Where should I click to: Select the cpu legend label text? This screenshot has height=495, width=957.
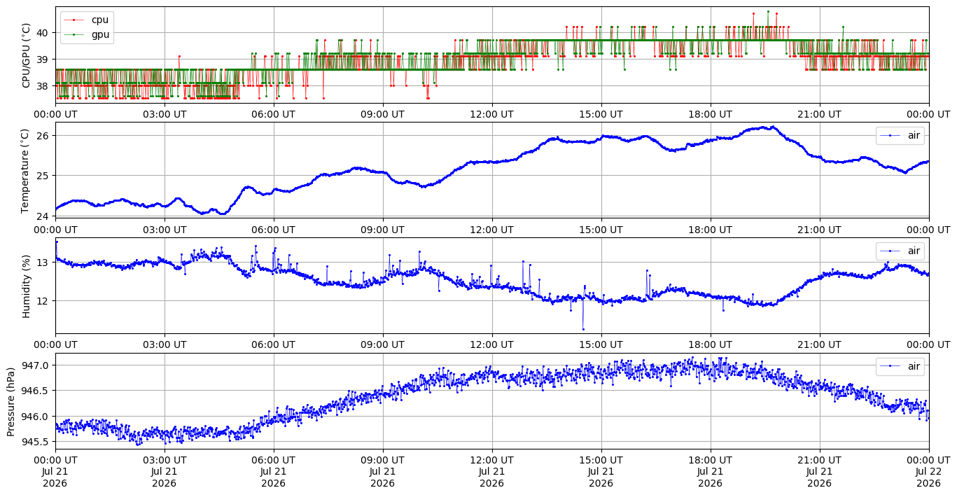100,20
